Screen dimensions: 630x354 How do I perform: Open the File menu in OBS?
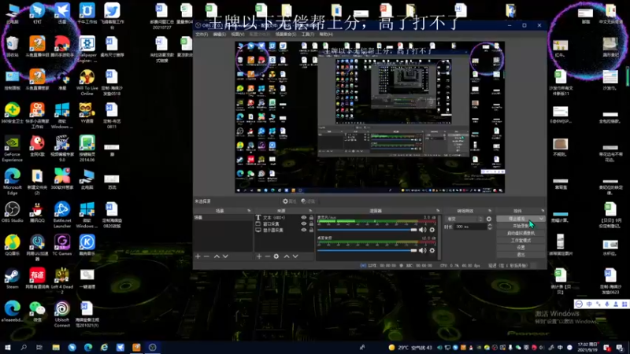click(202, 35)
